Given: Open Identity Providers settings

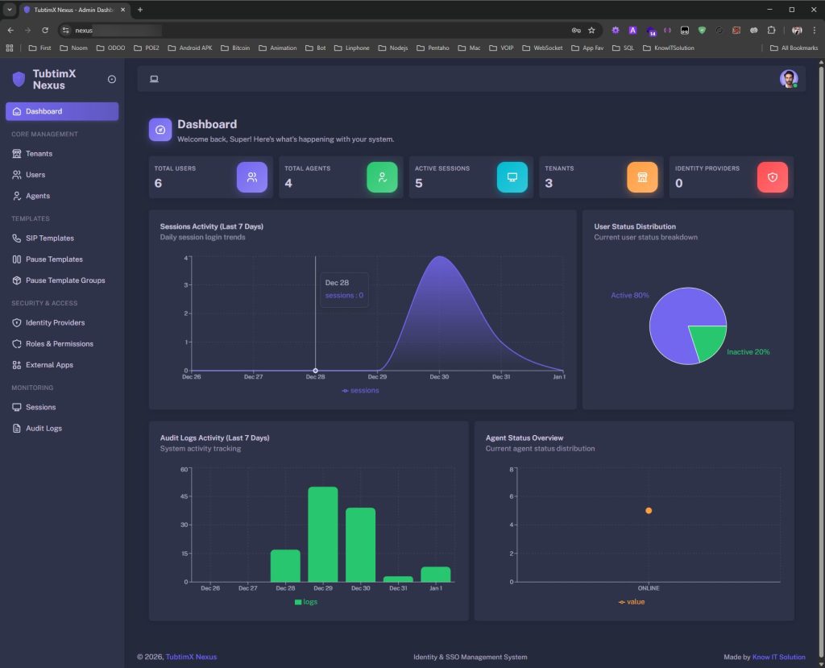Looking at the screenshot, I should [56, 322].
